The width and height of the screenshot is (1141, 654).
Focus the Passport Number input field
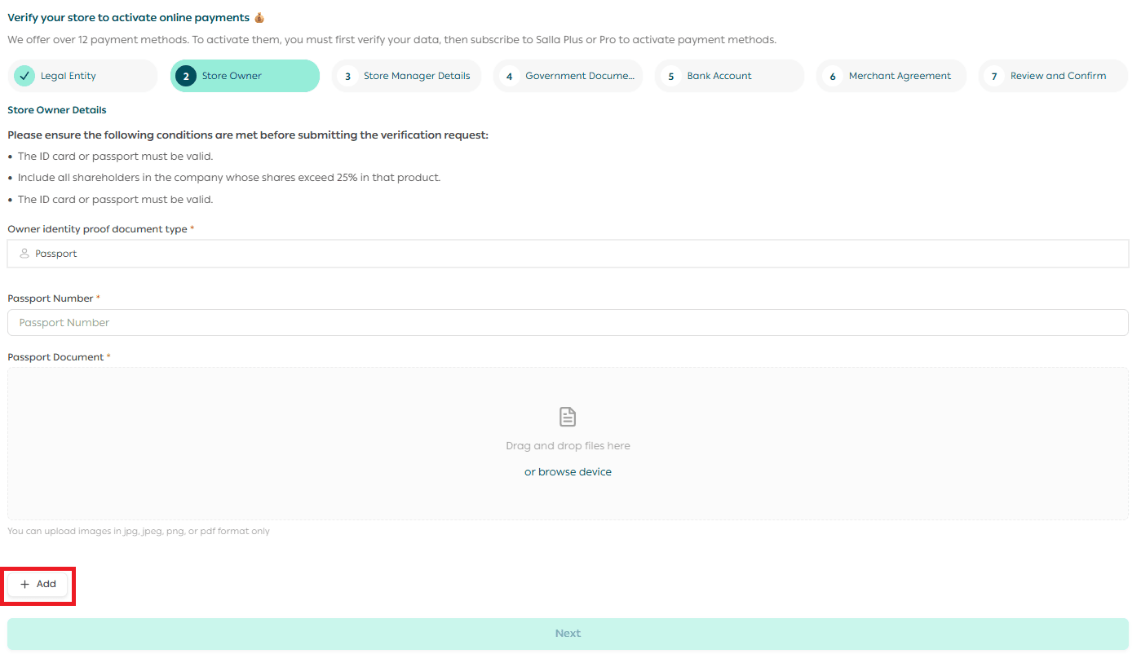pos(568,323)
